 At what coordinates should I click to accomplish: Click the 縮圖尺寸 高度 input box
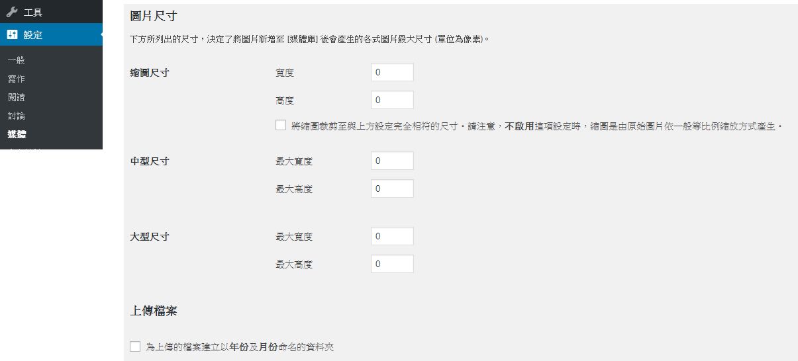click(x=392, y=100)
